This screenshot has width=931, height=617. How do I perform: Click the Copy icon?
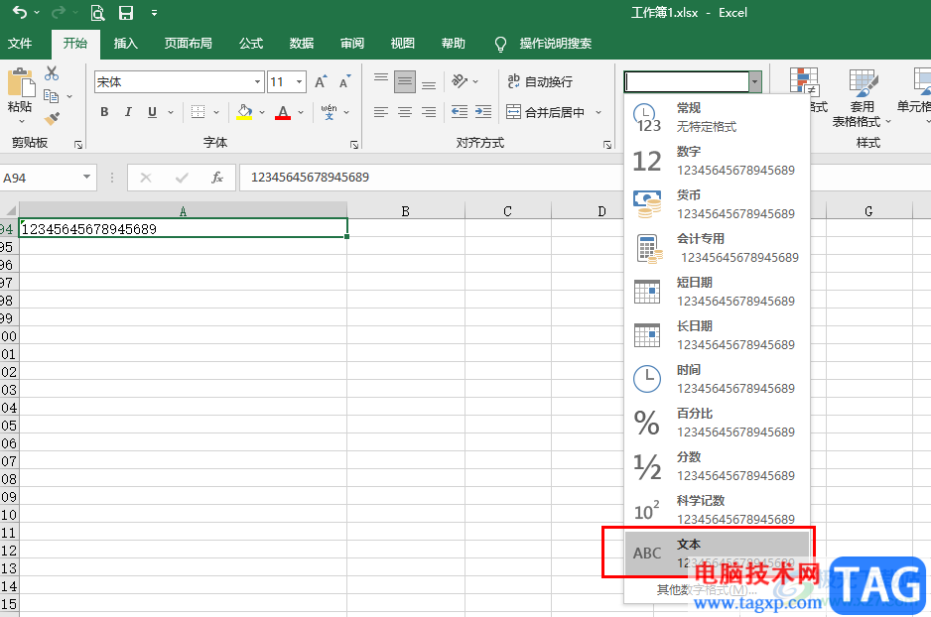(52, 96)
